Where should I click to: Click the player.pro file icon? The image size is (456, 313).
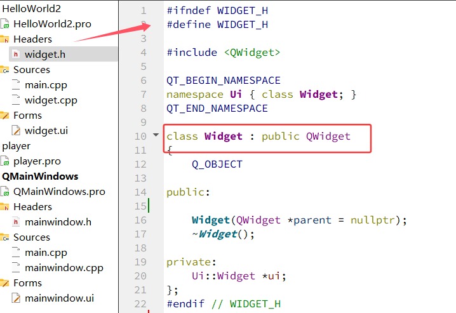[x=4, y=161]
